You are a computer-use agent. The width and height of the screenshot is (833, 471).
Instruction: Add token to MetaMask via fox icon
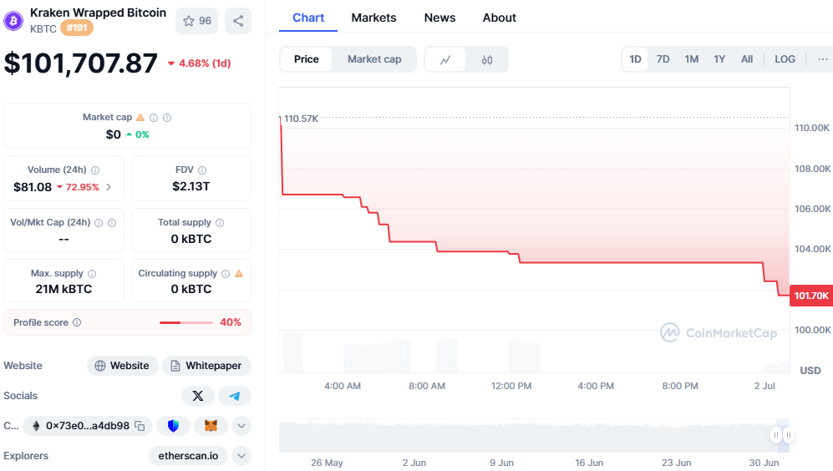coord(211,426)
